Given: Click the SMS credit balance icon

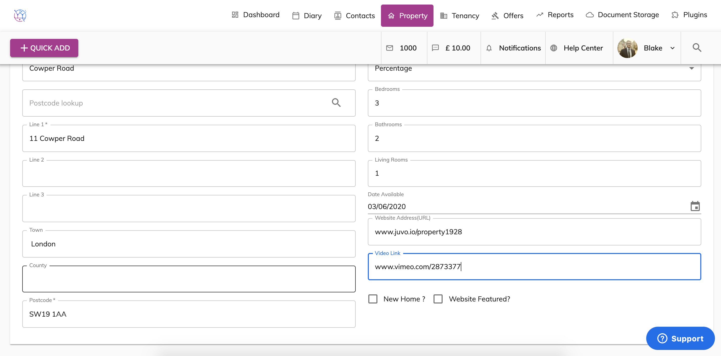Looking at the screenshot, I should click(435, 48).
